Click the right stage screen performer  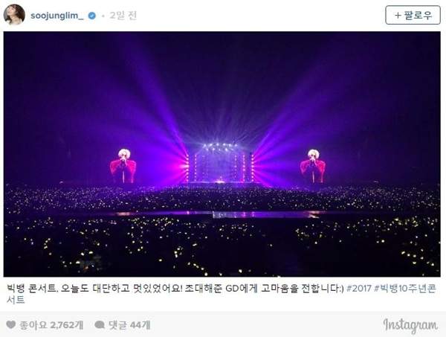pos(313,166)
